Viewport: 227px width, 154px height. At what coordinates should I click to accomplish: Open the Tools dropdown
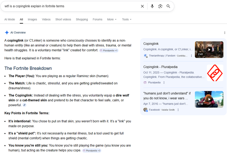coord(127,19)
